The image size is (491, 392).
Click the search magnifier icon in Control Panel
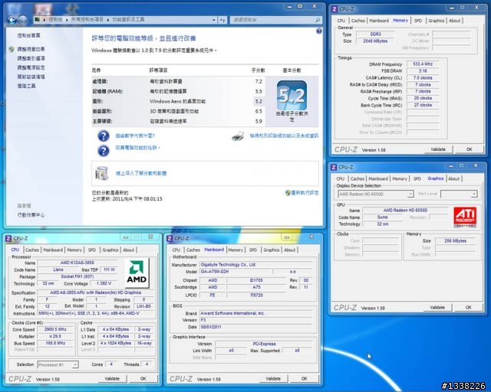click(x=318, y=20)
